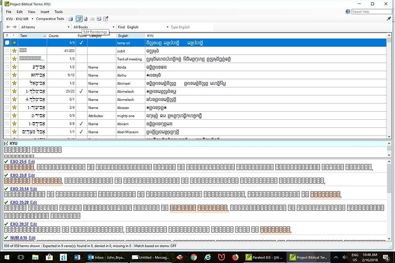Select the 'Tent of meeting' term row
This screenshot has height=263, width=395.
[195, 59]
